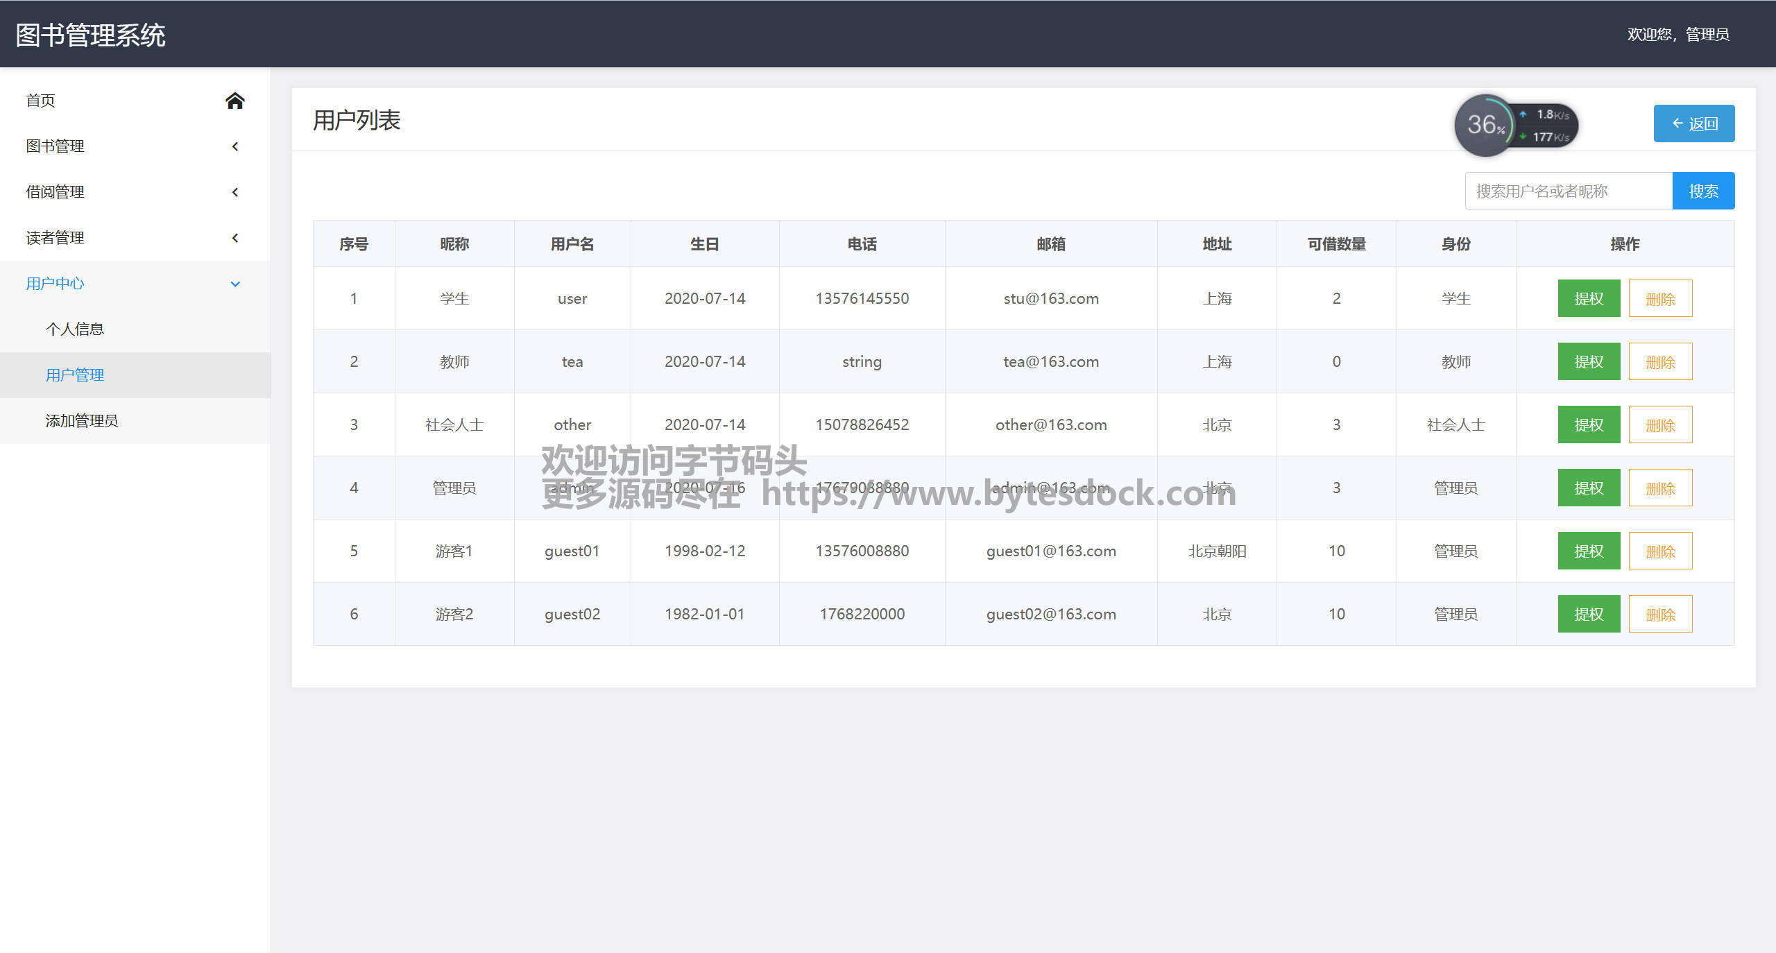Delete the guest02 account

1659,614
